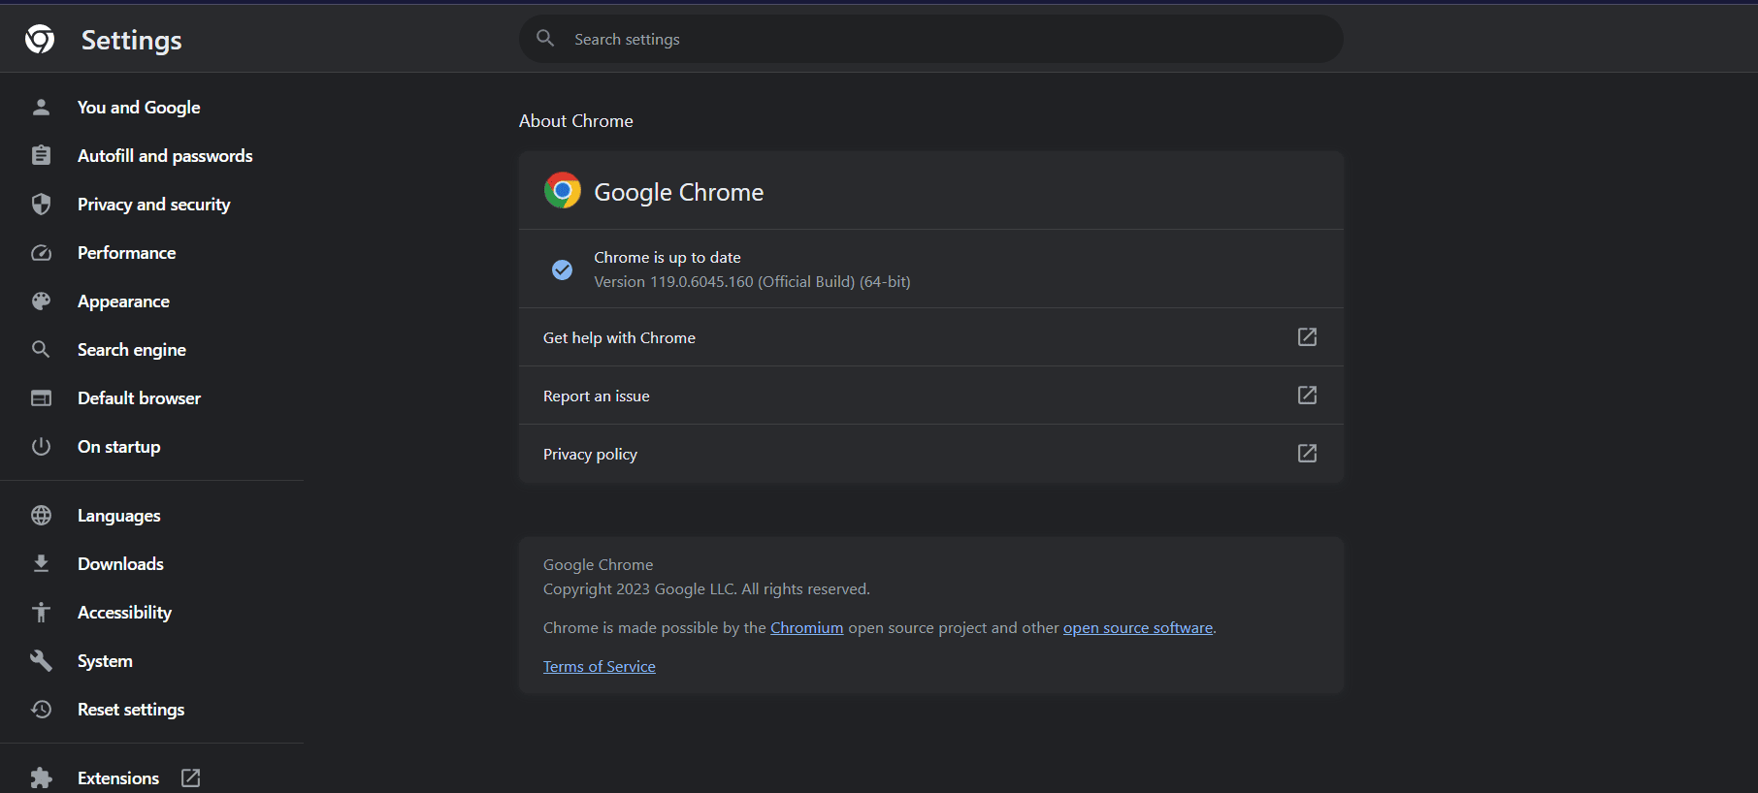Click the colorful Google Chrome logo
Image resolution: width=1758 pixels, height=793 pixels.
click(563, 190)
